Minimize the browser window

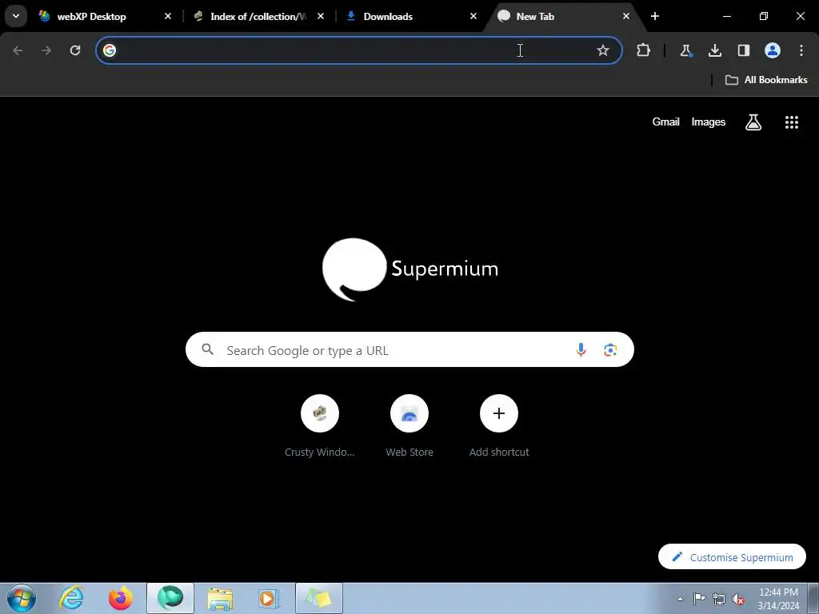726,16
